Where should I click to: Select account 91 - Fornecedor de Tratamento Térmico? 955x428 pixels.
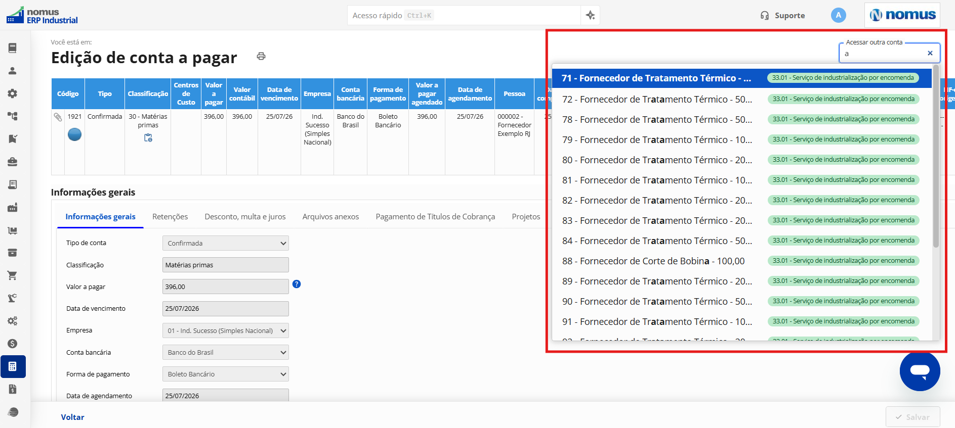click(742, 321)
